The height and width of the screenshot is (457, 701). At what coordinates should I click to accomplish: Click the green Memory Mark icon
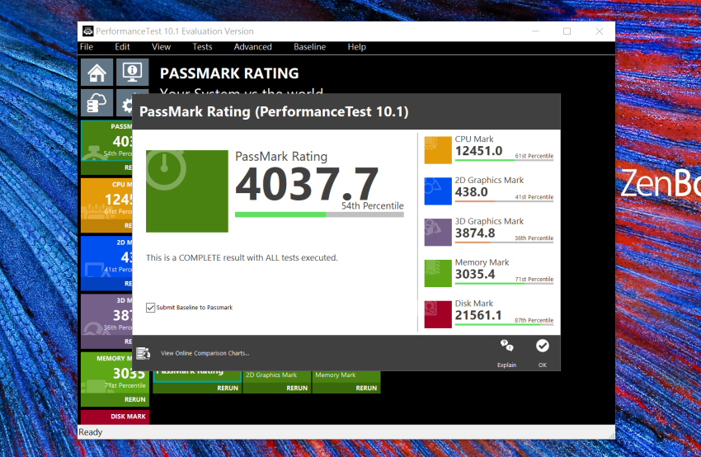pos(438,273)
